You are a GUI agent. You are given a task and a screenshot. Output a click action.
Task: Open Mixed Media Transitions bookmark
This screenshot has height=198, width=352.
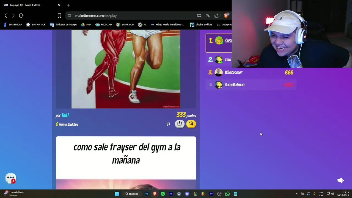167,24
